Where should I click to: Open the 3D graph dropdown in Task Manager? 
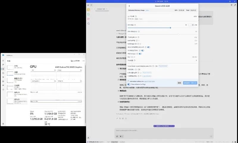point(32,70)
